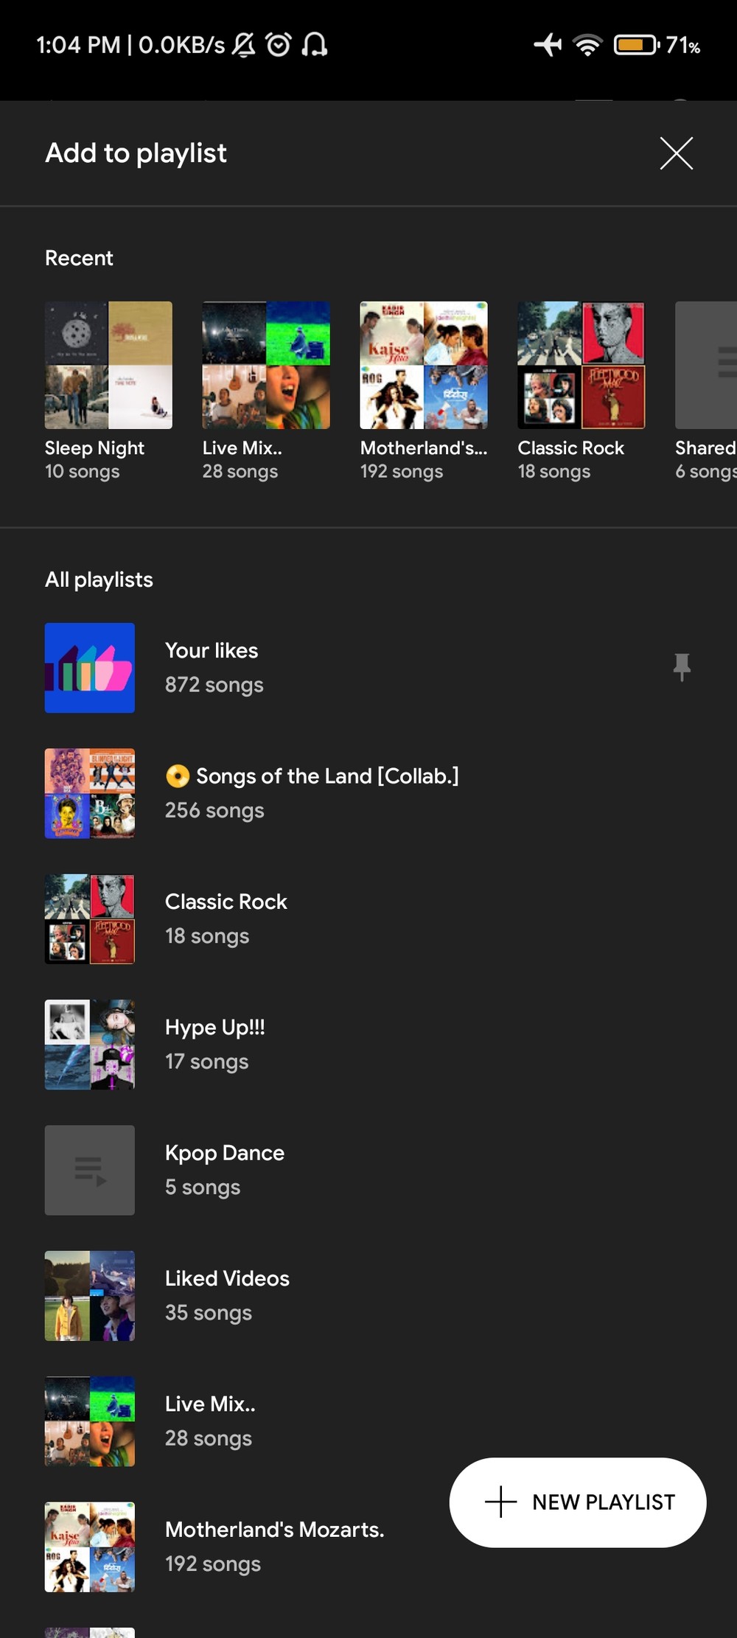Pick Classic Rock cover in Recent row
Screen dimensions: 737x1638
click(x=581, y=365)
